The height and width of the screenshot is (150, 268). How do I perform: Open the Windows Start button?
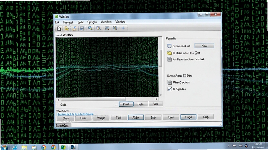pyautogui.click(x=4, y=147)
